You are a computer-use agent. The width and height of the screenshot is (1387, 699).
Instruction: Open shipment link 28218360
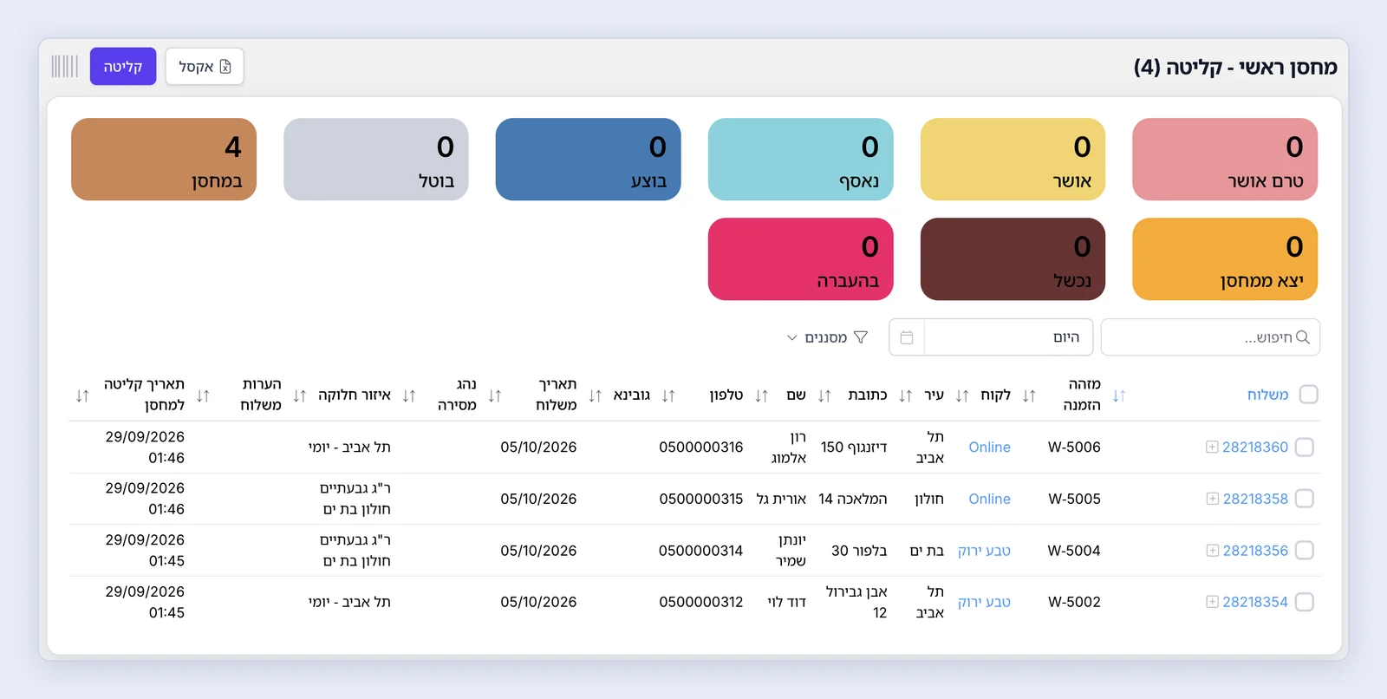pyautogui.click(x=1255, y=447)
